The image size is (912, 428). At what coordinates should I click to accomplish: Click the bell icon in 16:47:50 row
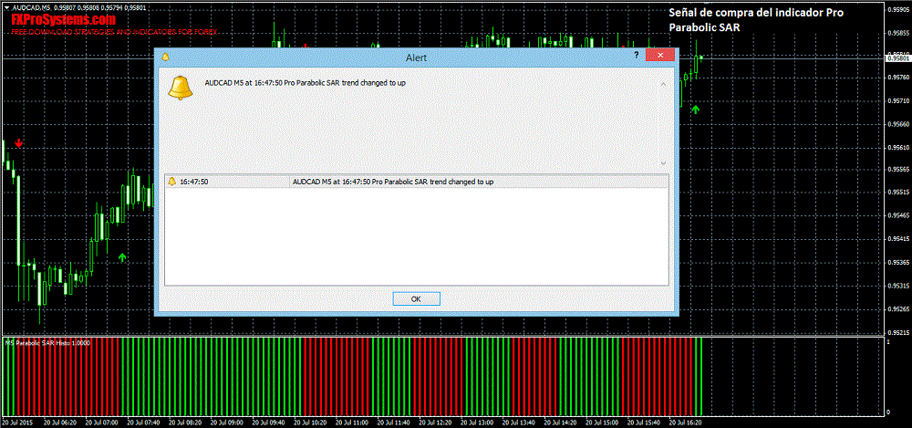tap(171, 182)
